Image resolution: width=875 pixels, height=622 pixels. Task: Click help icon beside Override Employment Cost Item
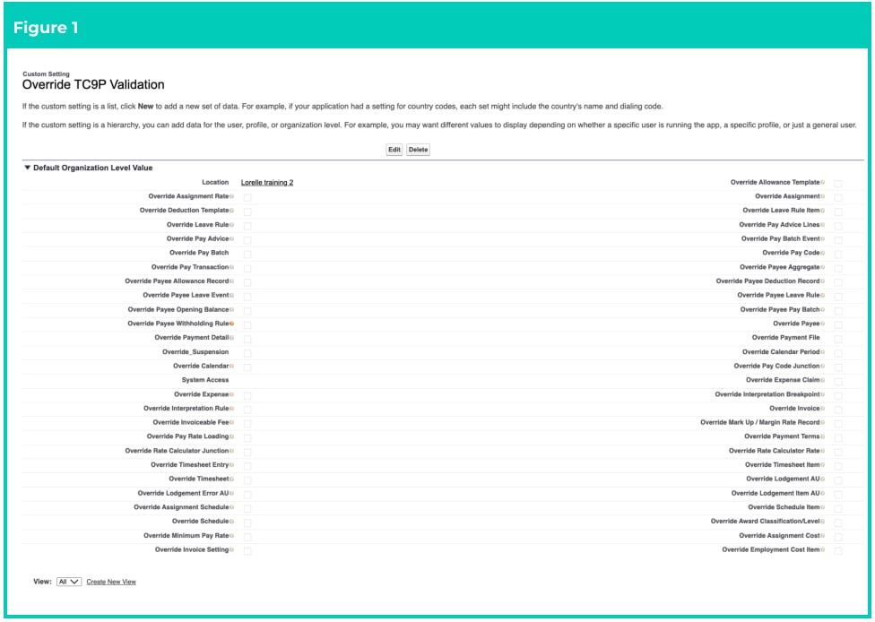[822, 549]
